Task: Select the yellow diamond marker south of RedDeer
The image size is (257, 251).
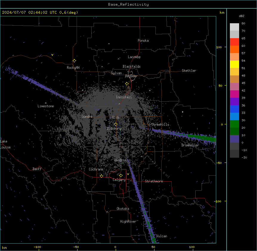Action: click(x=127, y=84)
